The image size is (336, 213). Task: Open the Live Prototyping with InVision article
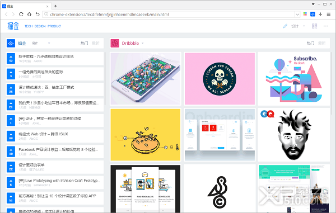click(59, 181)
